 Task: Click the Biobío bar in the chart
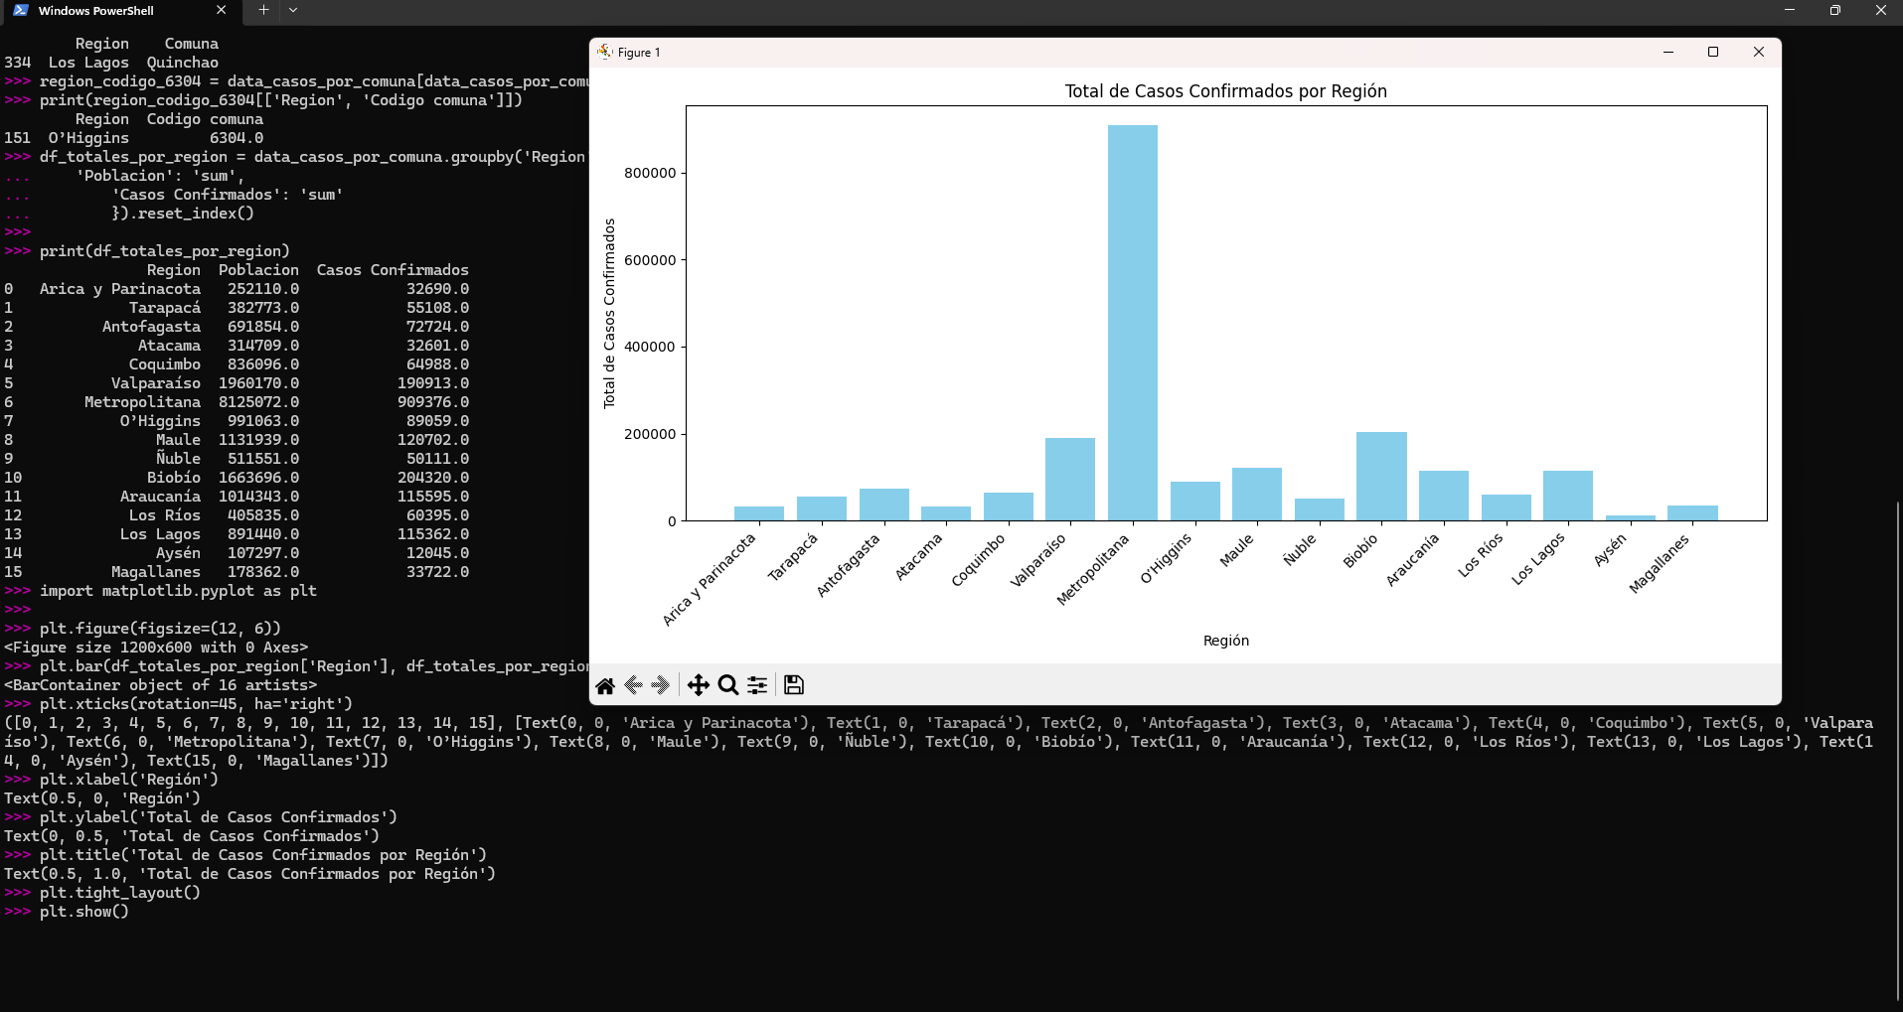click(1381, 477)
